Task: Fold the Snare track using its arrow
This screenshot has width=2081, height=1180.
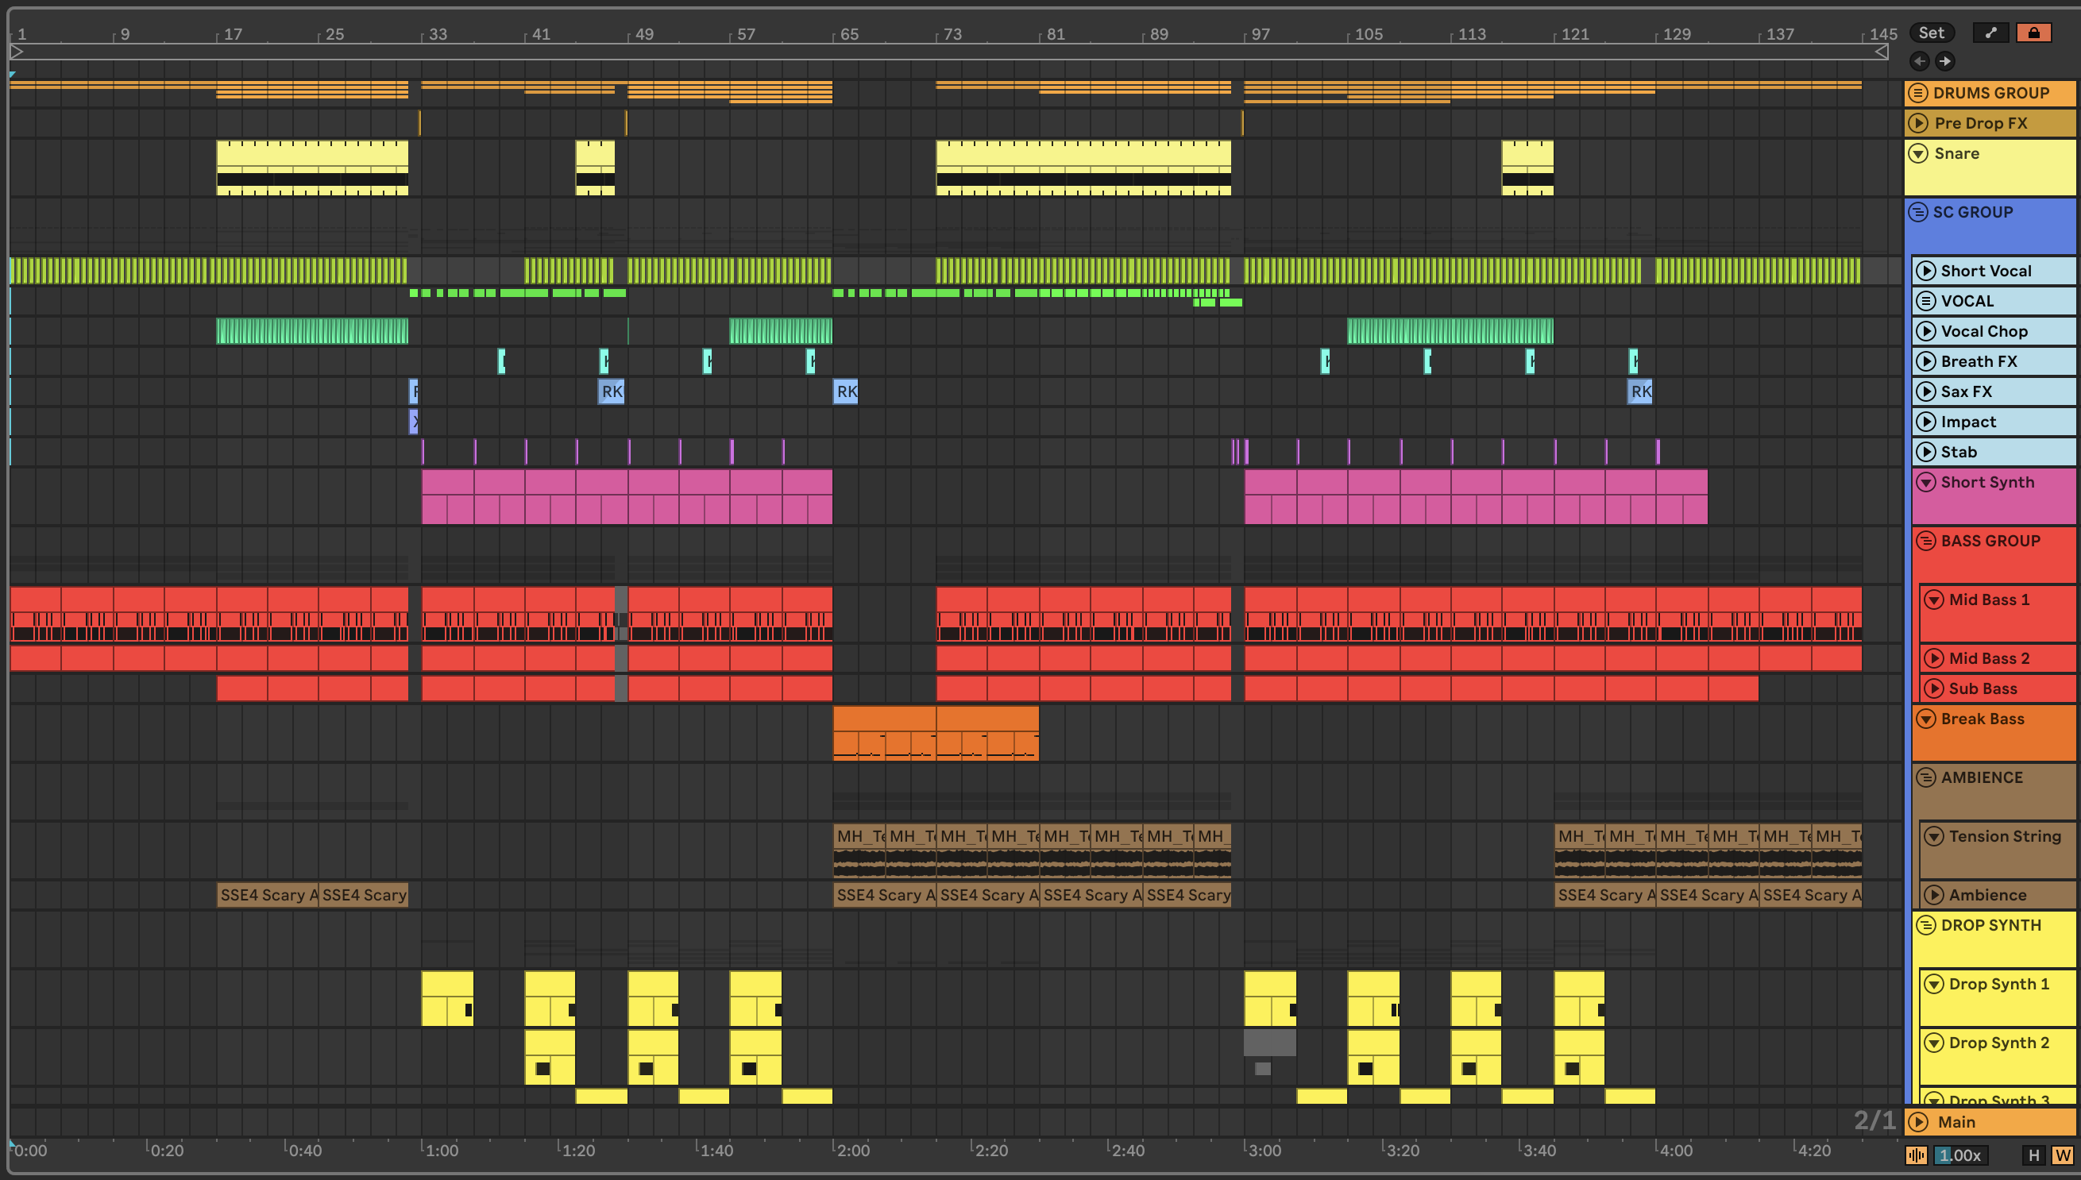Action: pyautogui.click(x=1918, y=153)
